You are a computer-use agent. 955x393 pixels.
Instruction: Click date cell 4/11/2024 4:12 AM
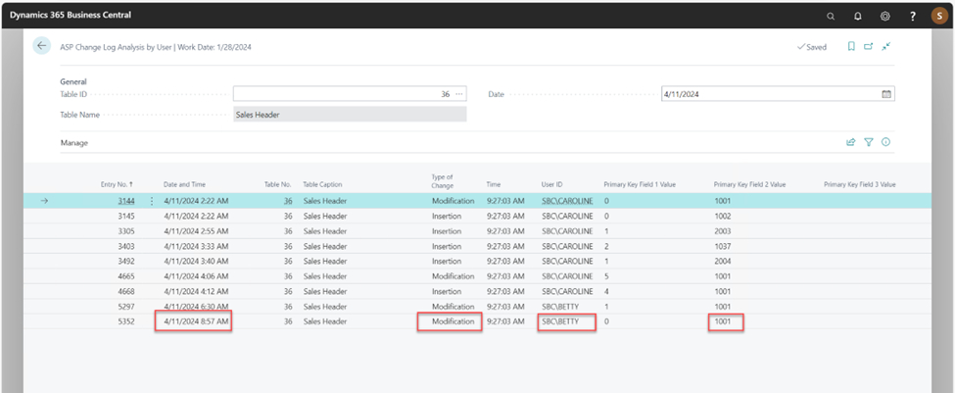point(196,291)
